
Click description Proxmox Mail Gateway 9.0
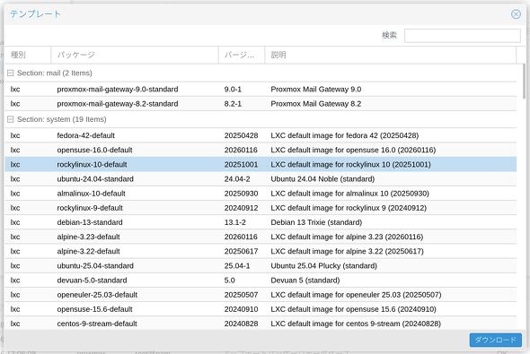tap(315, 90)
